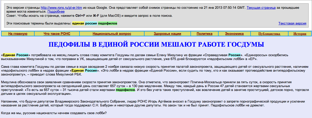This screenshot has width=312, height=118.
Task: Click the cyan "россия" search term in the cache notice
Action: (91, 23)
